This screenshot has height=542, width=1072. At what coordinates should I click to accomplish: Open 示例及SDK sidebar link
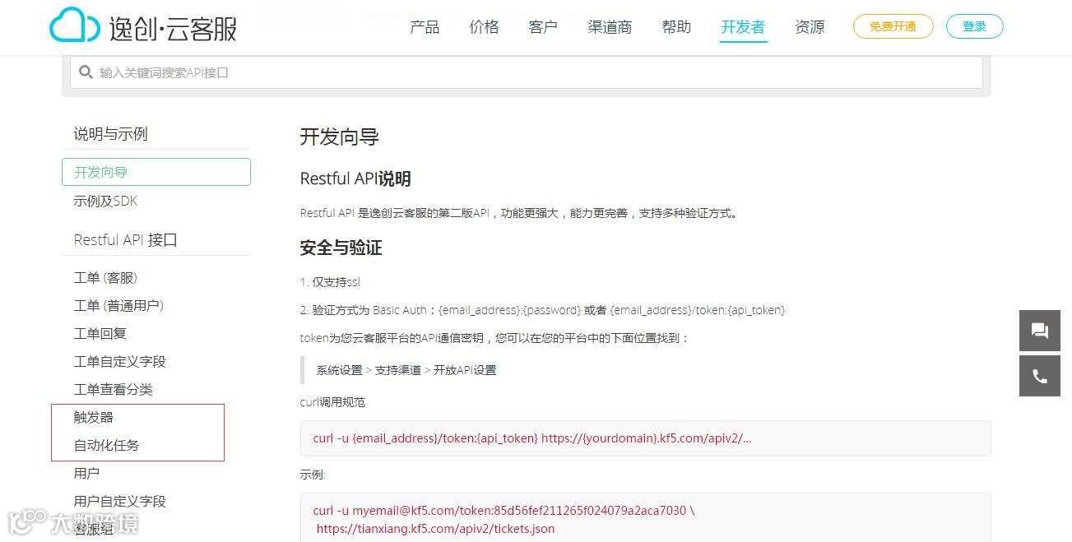(105, 201)
